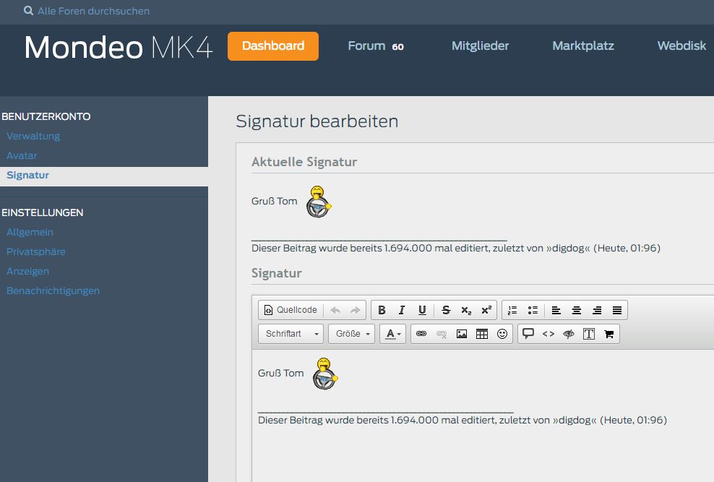Insert a link with the chain icon
Image resolution: width=714 pixels, height=482 pixels.
pyautogui.click(x=421, y=334)
